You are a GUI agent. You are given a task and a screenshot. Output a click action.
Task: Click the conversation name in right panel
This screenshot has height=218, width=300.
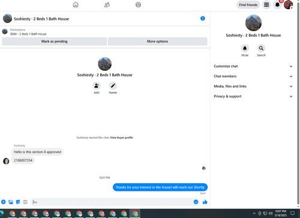(x=253, y=35)
